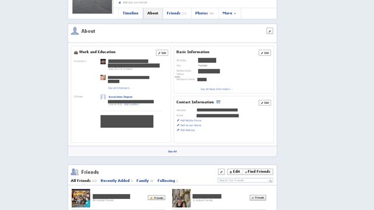This screenshot has width=374, height=210.
Task: Click the search magnifier in friends search
Action: click(x=271, y=181)
